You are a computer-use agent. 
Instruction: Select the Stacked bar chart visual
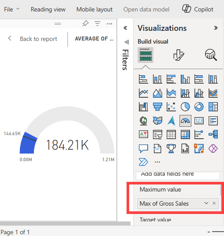tap(143, 79)
